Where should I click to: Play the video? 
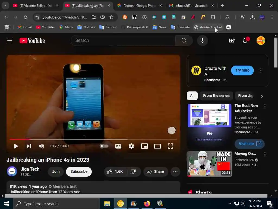pyautogui.click(x=16, y=146)
